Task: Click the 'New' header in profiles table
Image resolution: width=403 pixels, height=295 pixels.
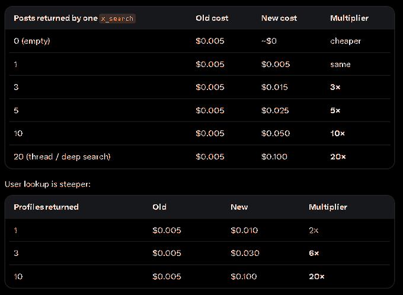Action: pyautogui.click(x=239, y=207)
